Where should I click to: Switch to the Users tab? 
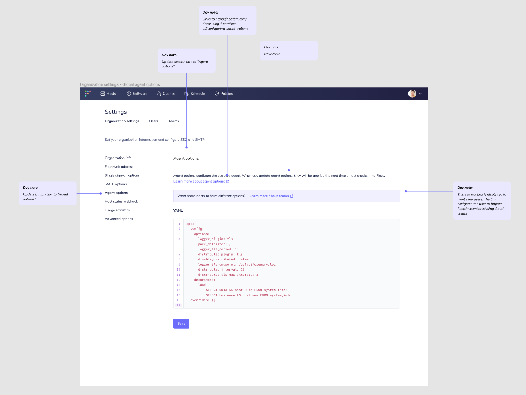coord(154,121)
